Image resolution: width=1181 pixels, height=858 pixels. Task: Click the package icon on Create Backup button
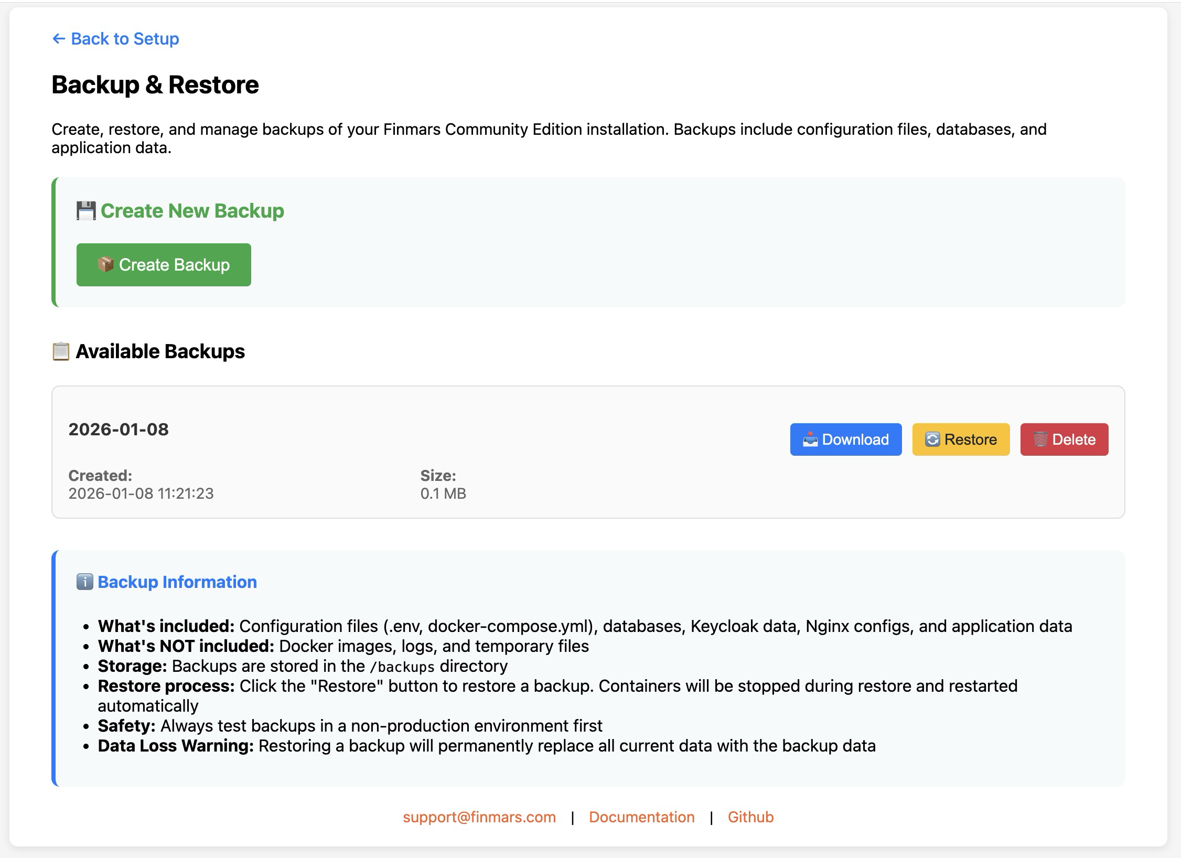coord(105,264)
